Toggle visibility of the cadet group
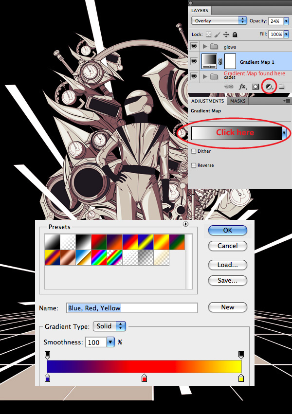Screen dimensions: 292x414 pyautogui.click(x=194, y=76)
